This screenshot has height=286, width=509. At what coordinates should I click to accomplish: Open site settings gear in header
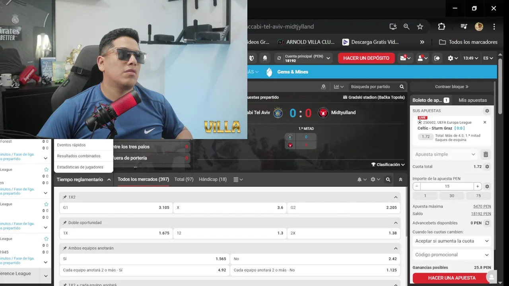click(453, 58)
